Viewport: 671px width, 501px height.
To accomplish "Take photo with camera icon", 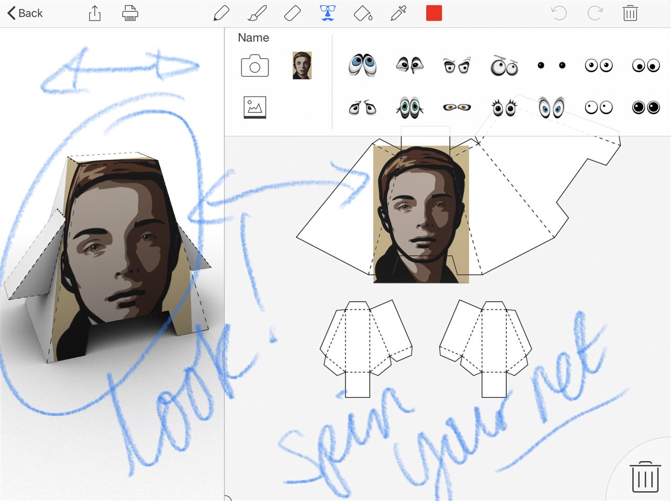I will tap(255, 67).
